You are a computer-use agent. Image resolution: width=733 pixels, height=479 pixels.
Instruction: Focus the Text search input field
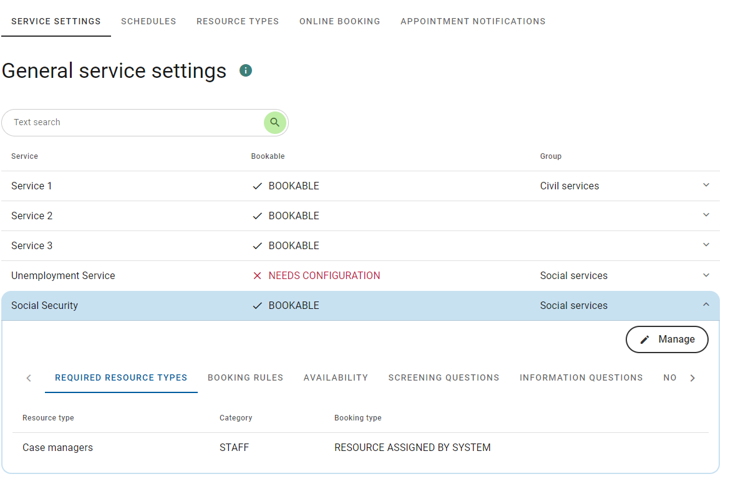[134, 123]
